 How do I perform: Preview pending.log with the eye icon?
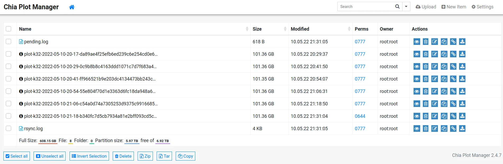click(x=417, y=42)
